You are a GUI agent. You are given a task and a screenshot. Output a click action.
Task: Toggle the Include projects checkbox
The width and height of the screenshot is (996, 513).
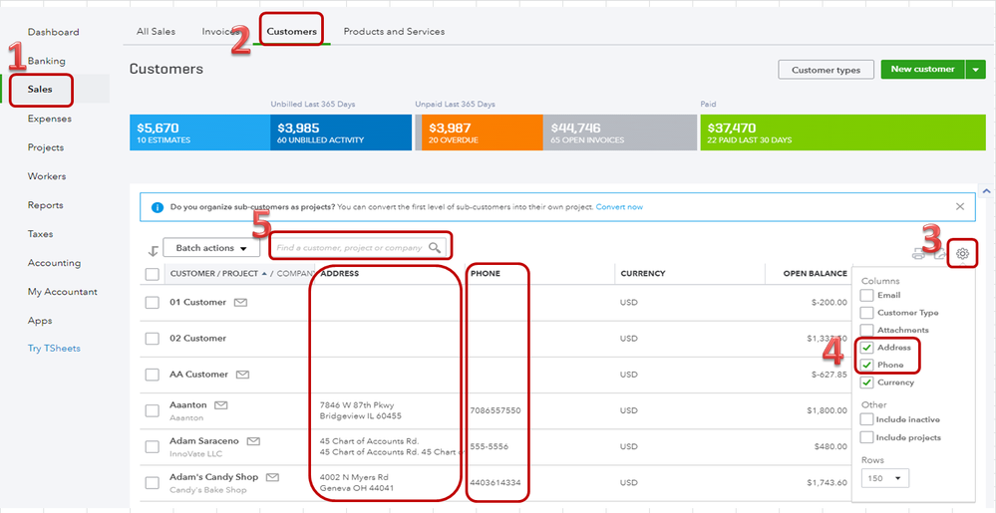click(866, 437)
